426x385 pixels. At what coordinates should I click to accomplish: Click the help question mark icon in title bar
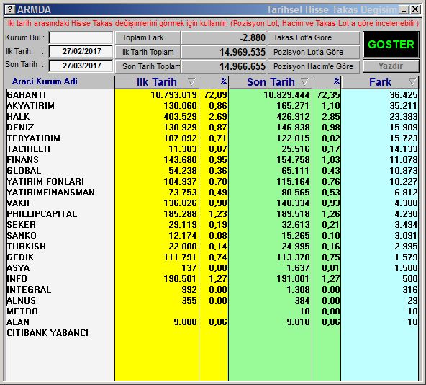(x=10, y=10)
